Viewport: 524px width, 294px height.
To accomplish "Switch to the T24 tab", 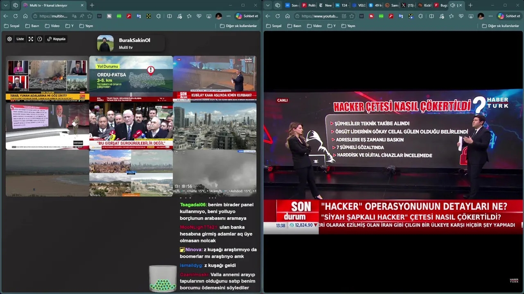I will pyautogui.click(x=341, y=5).
